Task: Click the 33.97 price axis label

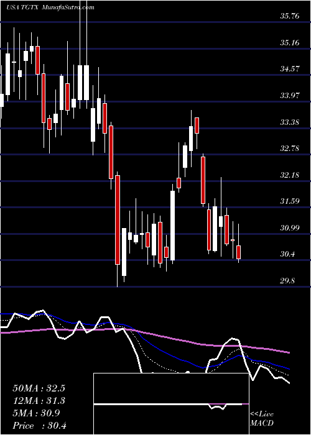Action: [290, 96]
